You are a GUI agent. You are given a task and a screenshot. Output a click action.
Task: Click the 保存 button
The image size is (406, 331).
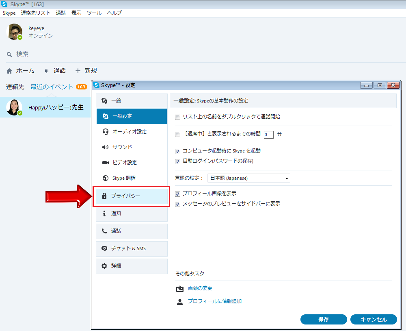324,320
